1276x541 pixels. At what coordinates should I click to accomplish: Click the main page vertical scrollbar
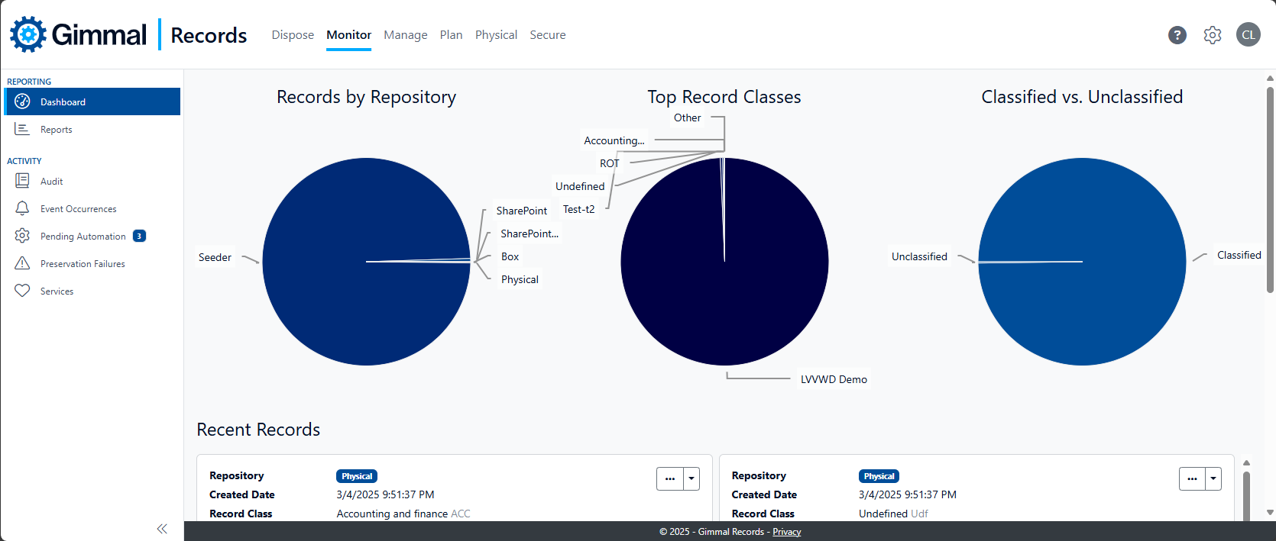[1270, 191]
